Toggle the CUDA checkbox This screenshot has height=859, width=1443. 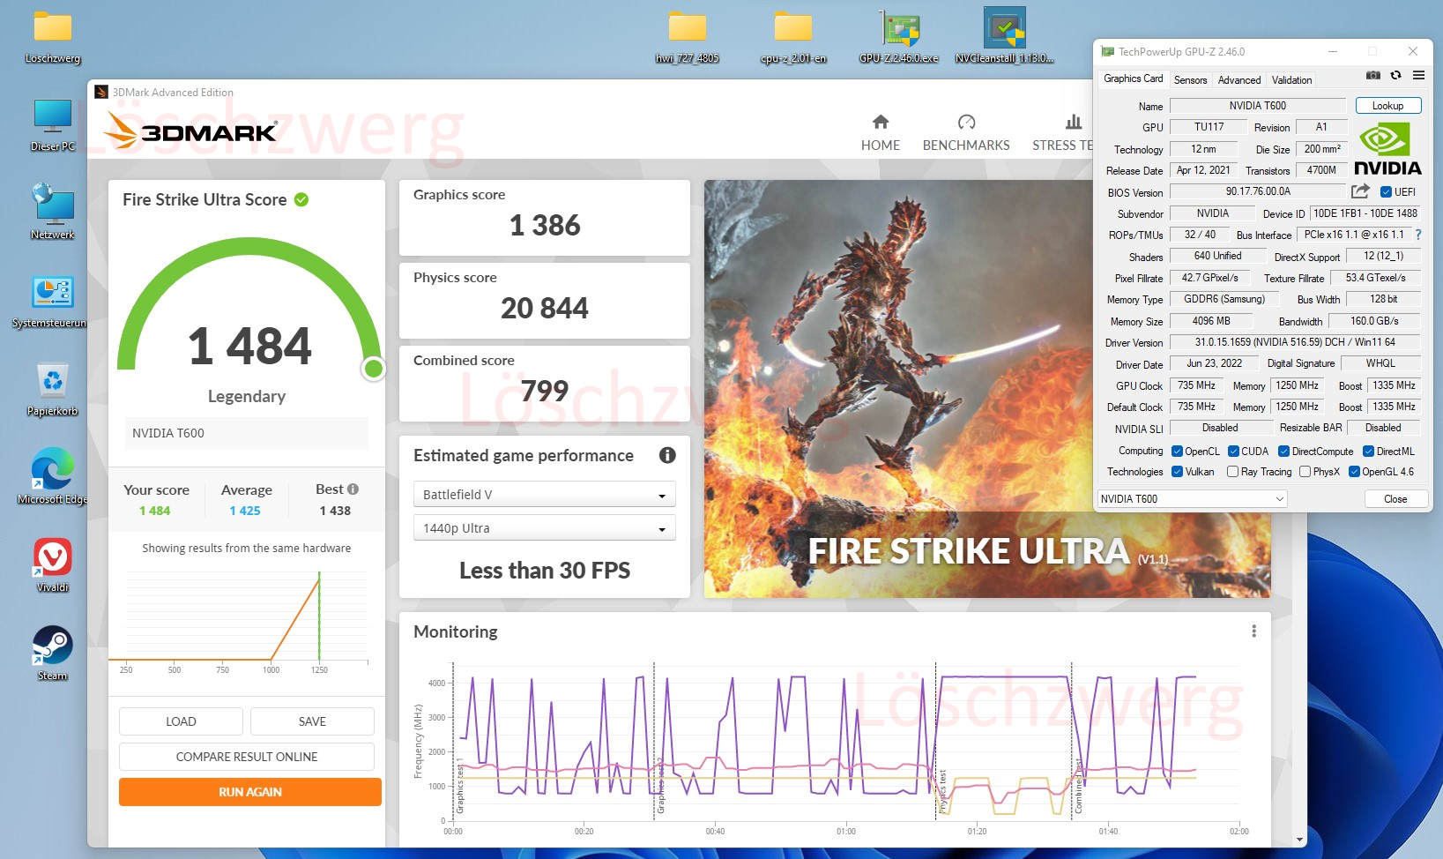coord(1234,451)
